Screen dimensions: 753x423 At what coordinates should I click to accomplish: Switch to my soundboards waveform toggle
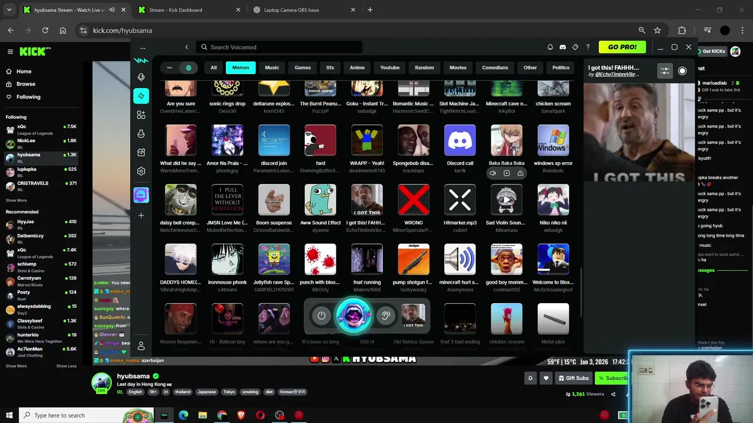pyautogui.click(x=169, y=68)
